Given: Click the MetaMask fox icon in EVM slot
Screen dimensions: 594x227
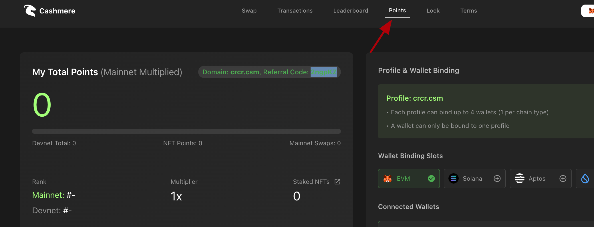Looking at the screenshot, I should pos(388,179).
